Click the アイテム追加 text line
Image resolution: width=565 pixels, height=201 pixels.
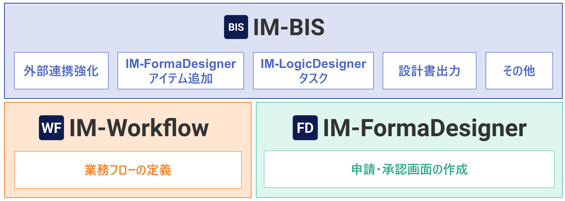click(181, 78)
